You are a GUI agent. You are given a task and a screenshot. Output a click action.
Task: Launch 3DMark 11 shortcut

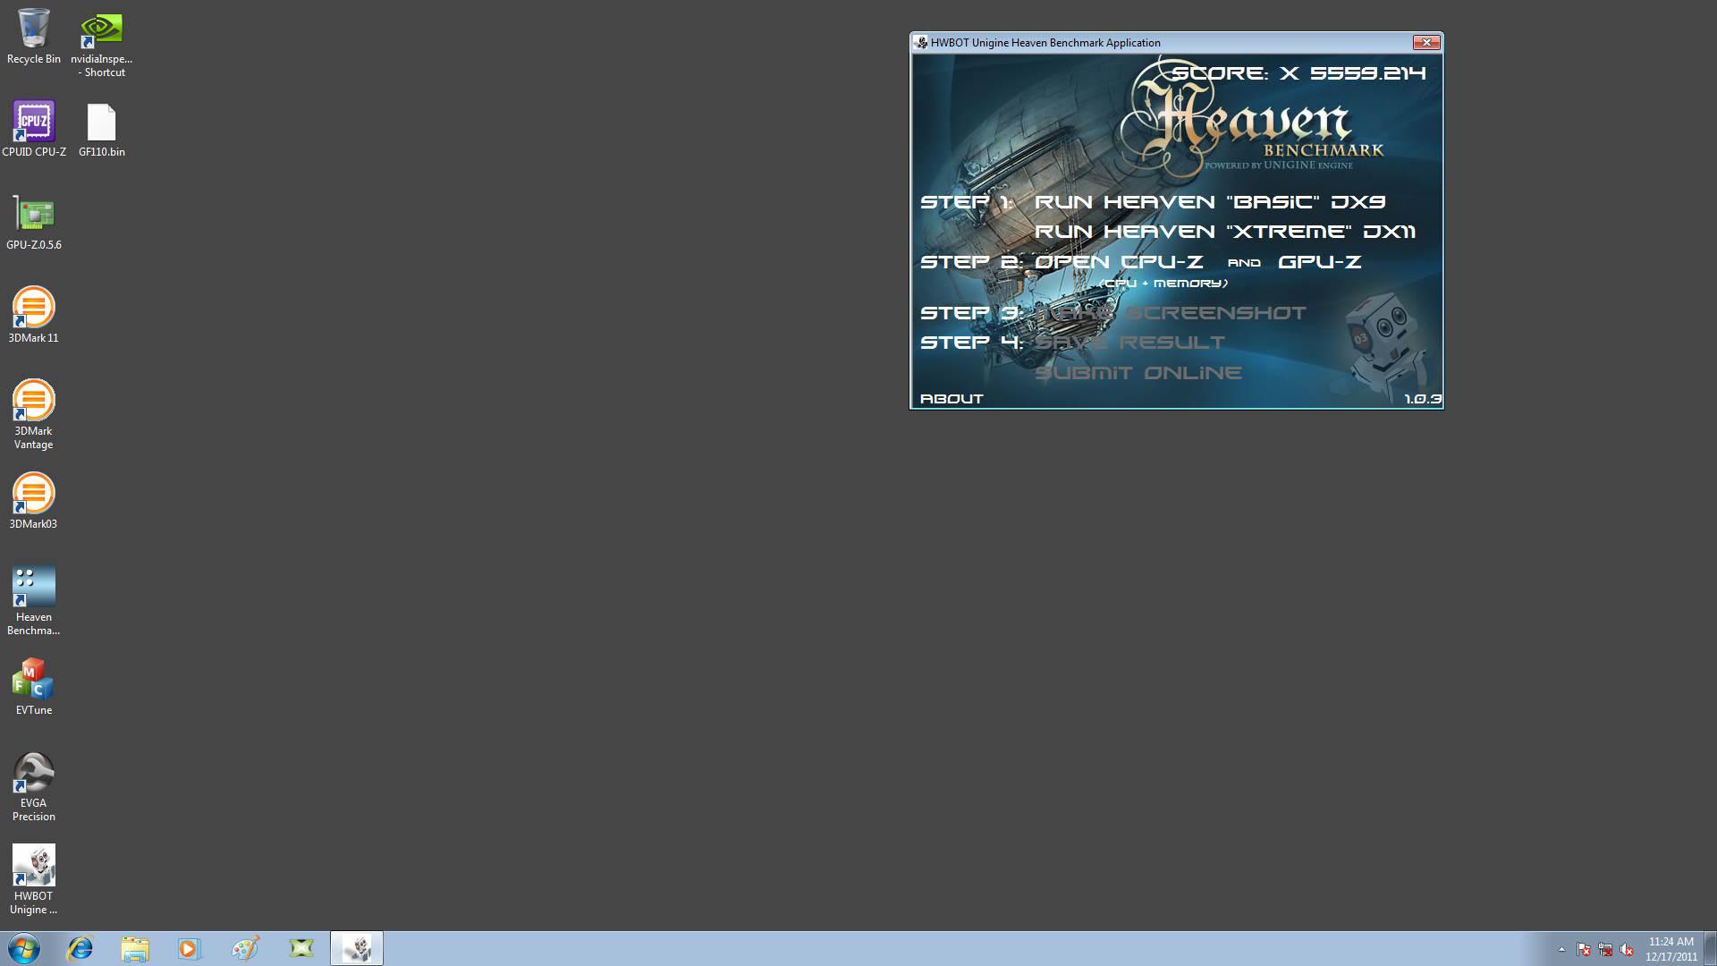pos(34,314)
